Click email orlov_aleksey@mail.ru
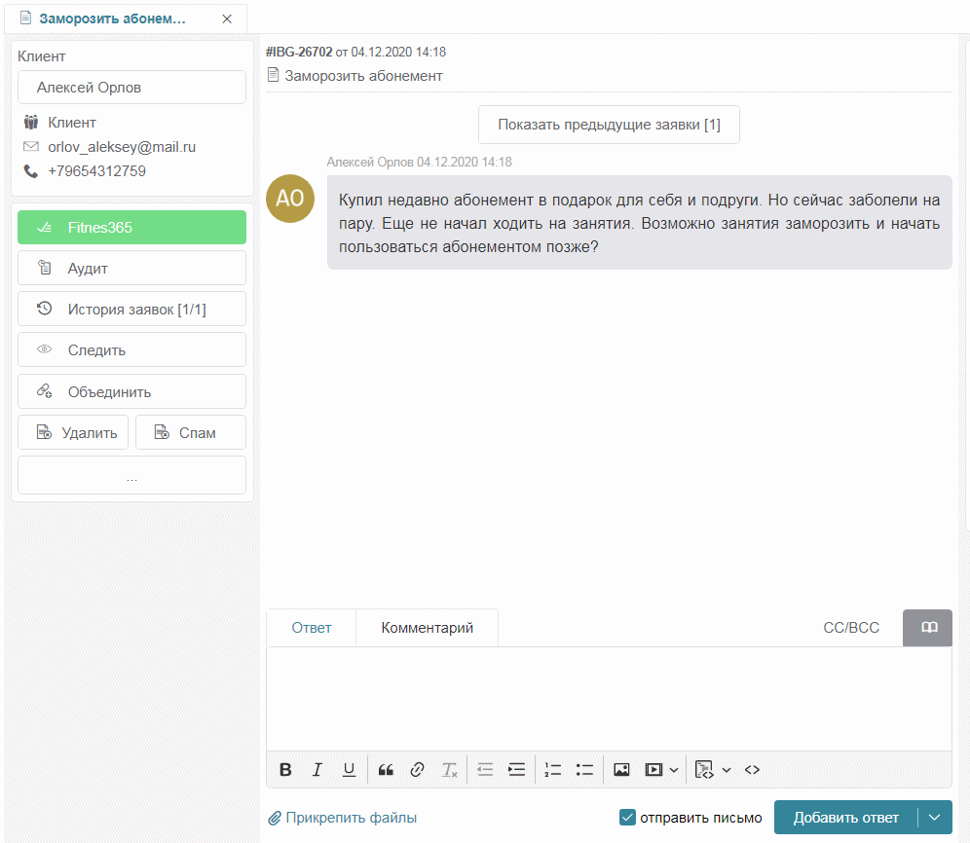The height and width of the screenshot is (843, 970). click(x=121, y=147)
